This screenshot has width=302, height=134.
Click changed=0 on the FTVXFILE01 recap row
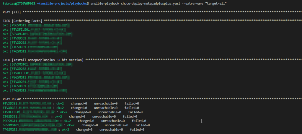coord(82,112)
